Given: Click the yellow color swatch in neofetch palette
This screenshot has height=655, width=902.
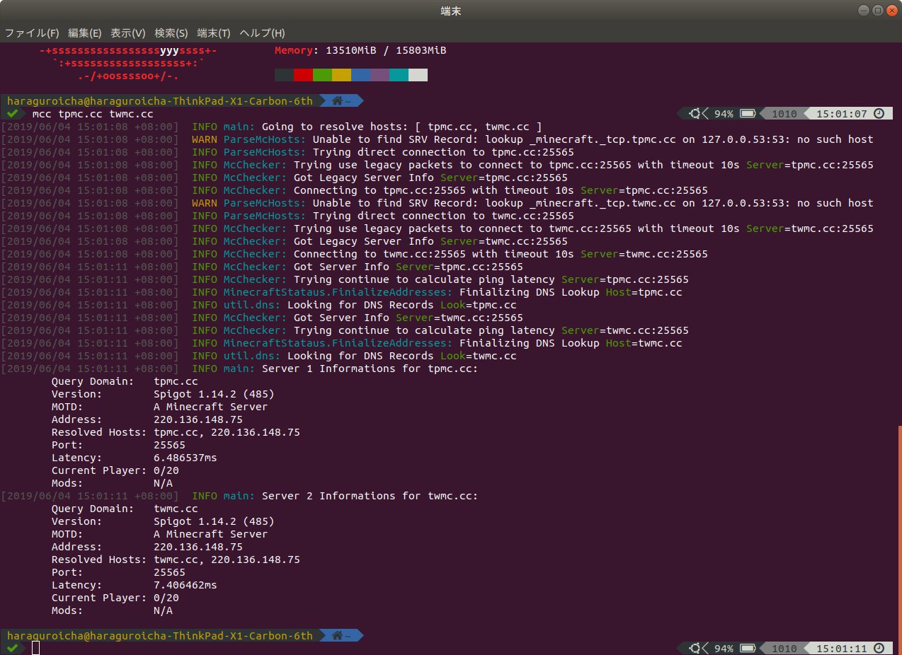Looking at the screenshot, I should tap(341, 75).
